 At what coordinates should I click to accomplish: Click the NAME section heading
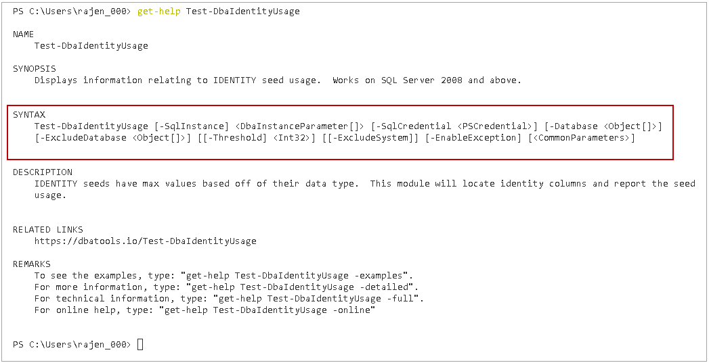tap(23, 34)
